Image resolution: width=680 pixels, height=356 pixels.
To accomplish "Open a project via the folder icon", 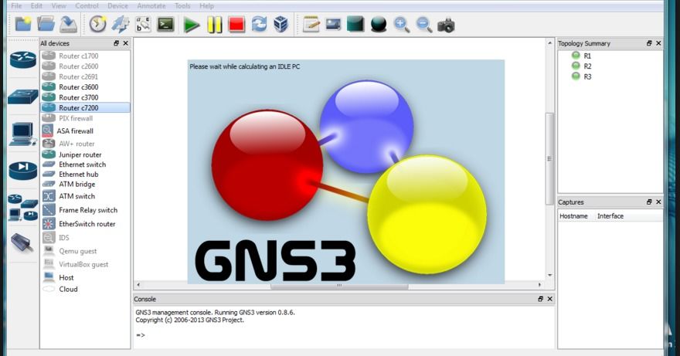I will (x=46, y=25).
